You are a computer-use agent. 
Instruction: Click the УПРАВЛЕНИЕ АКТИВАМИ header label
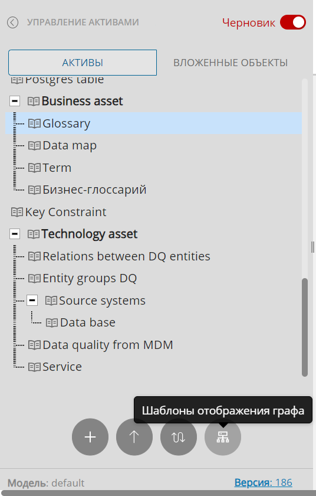pos(83,22)
